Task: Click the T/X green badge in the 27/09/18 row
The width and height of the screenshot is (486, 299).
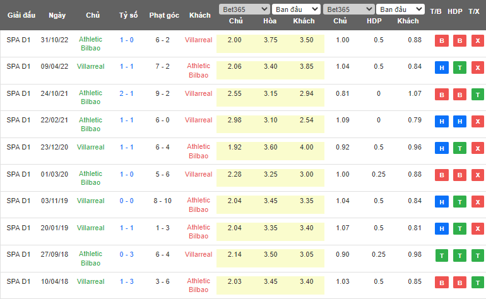Action: click(478, 255)
